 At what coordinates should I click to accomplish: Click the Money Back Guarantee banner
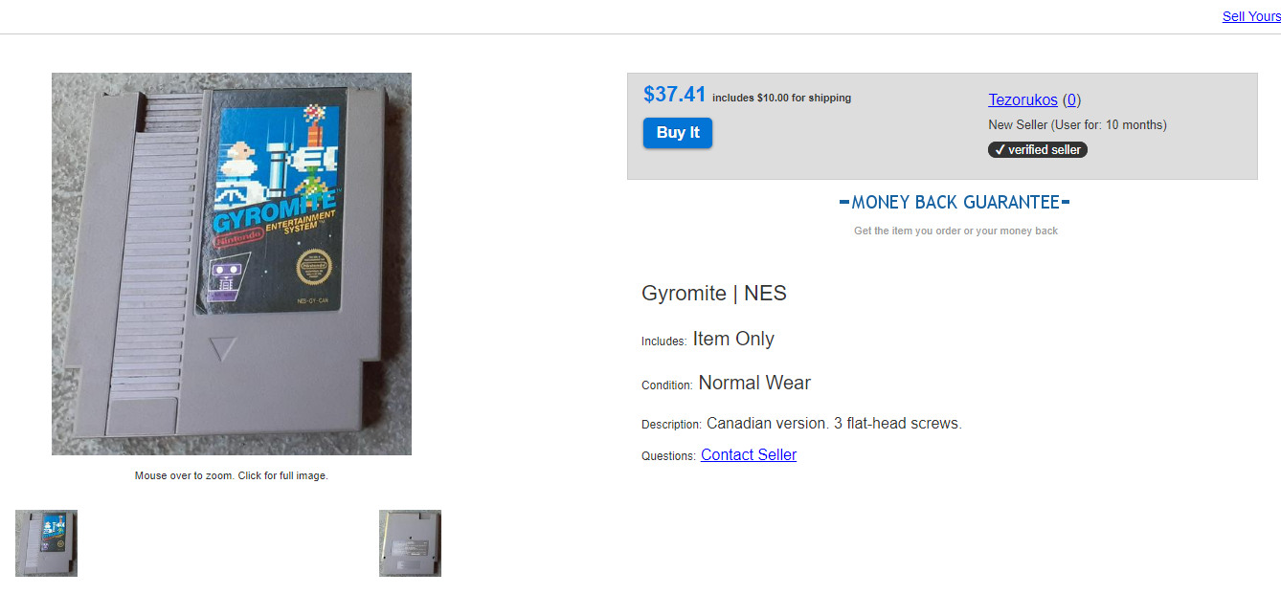(955, 203)
